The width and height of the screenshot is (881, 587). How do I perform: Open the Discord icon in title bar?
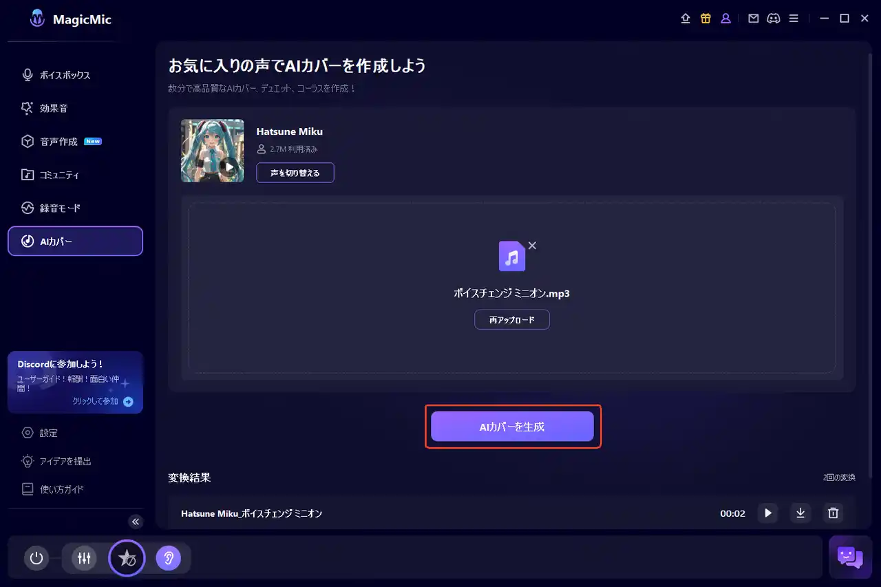[774, 19]
